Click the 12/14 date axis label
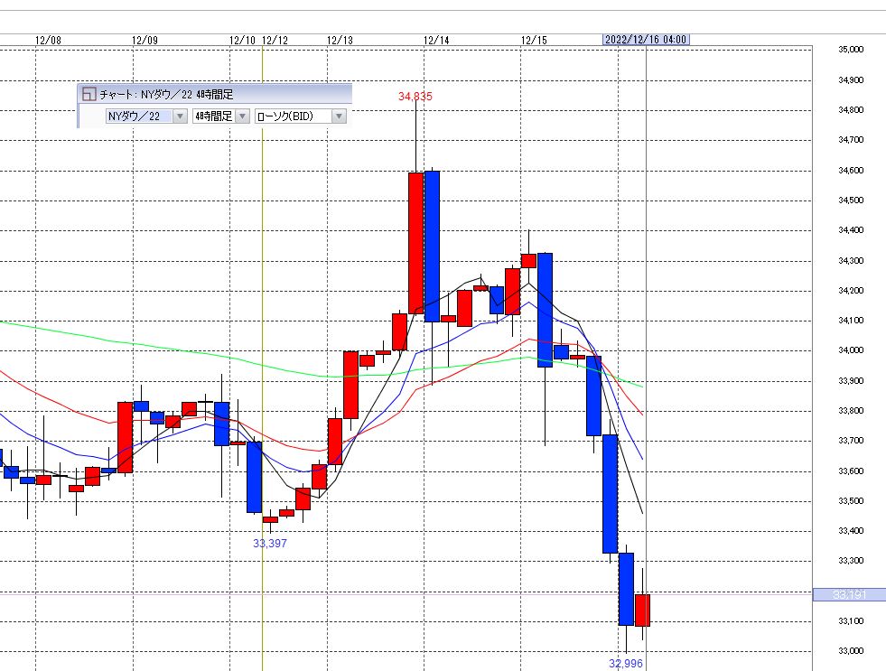This screenshot has height=671, width=886. [437, 40]
